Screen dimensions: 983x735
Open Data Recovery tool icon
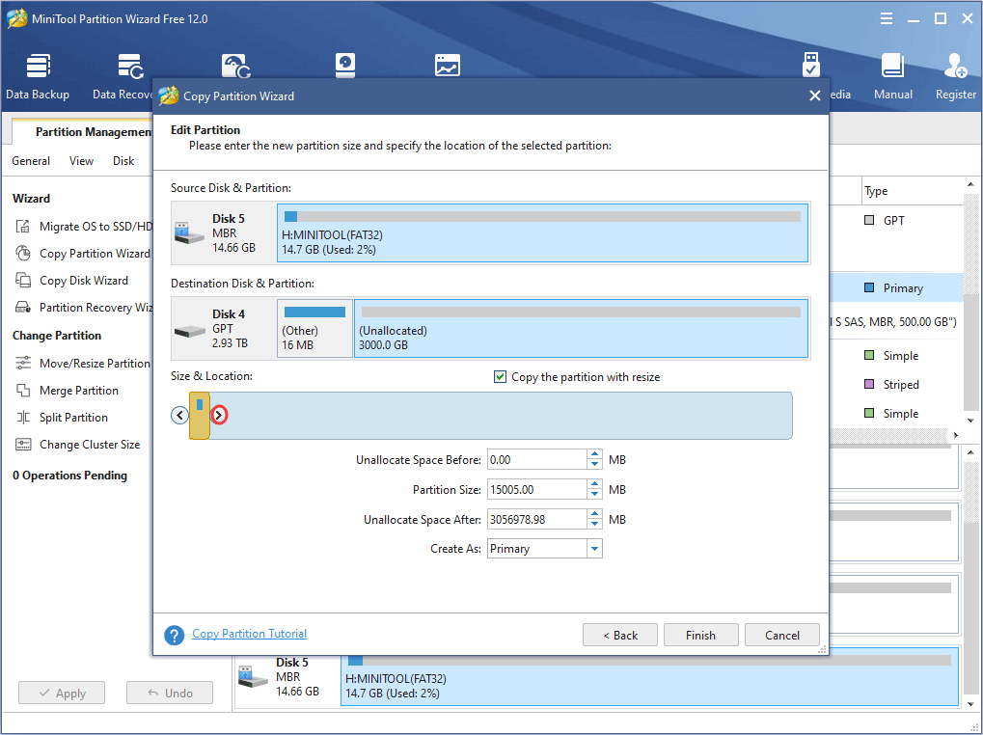(x=130, y=66)
